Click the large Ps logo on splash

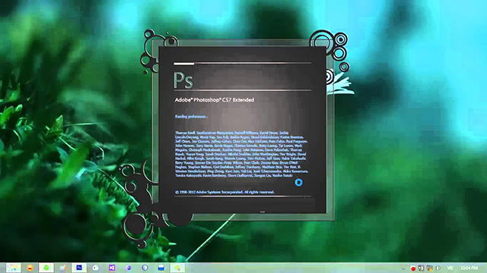pos(183,80)
